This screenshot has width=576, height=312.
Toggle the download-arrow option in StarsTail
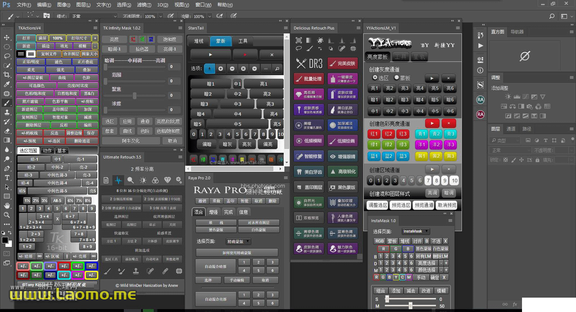click(x=209, y=69)
